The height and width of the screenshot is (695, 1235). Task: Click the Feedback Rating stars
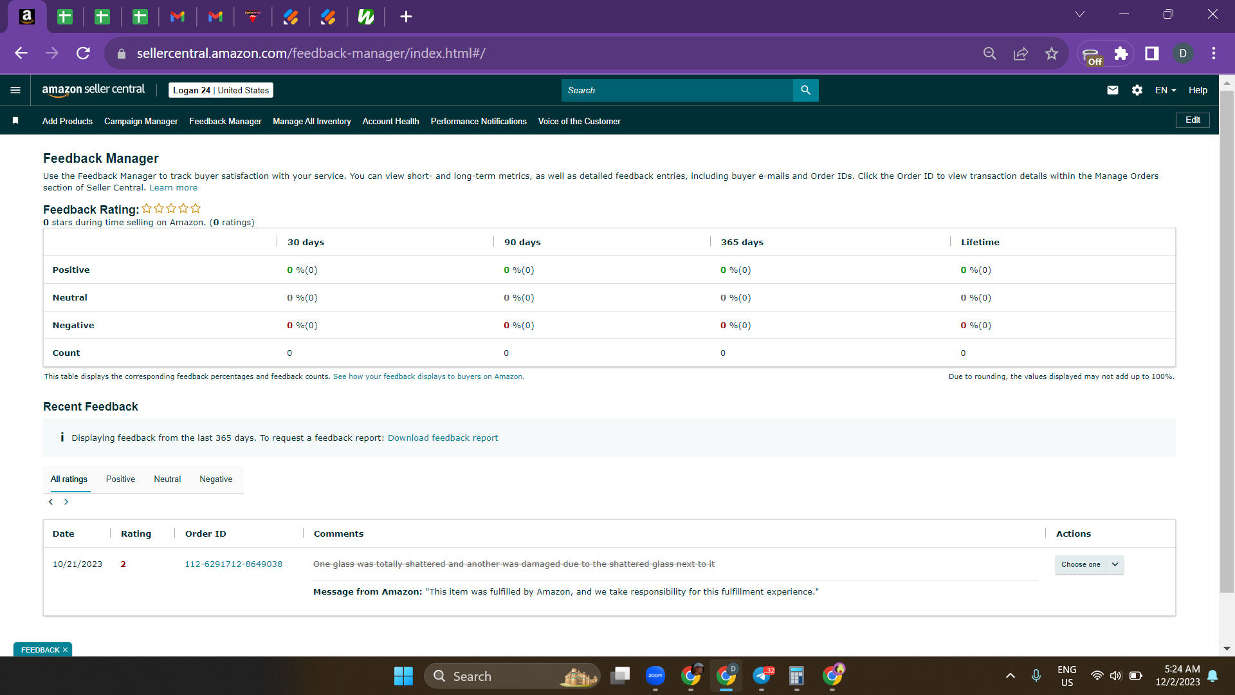tap(171, 208)
